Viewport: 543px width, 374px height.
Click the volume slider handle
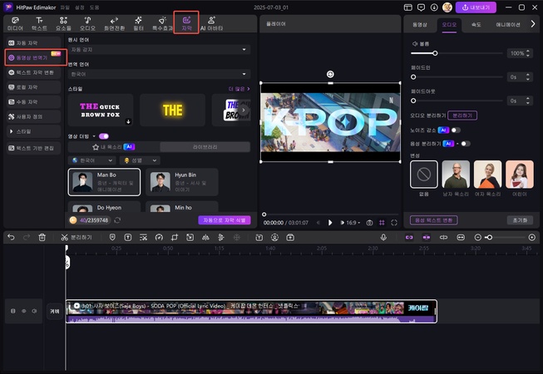pyautogui.click(x=435, y=53)
